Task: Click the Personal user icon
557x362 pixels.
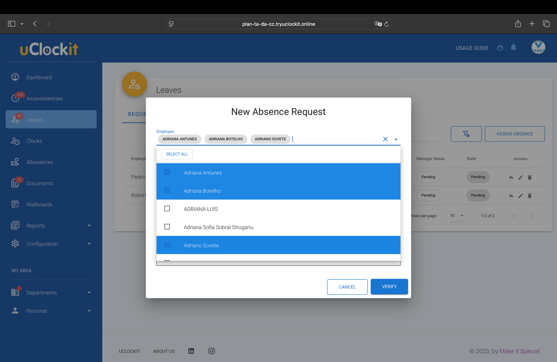Action: (15, 310)
